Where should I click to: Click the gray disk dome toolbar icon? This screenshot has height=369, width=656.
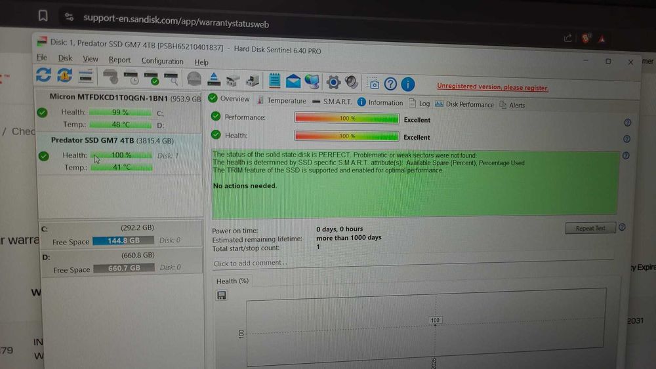194,79
